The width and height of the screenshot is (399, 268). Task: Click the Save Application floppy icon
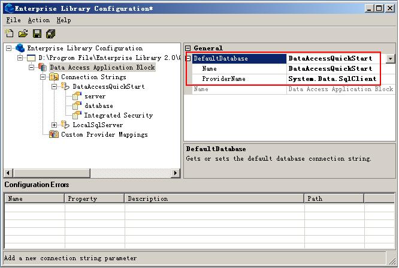click(x=37, y=34)
